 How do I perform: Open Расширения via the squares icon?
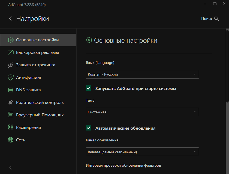tap(11, 127)
